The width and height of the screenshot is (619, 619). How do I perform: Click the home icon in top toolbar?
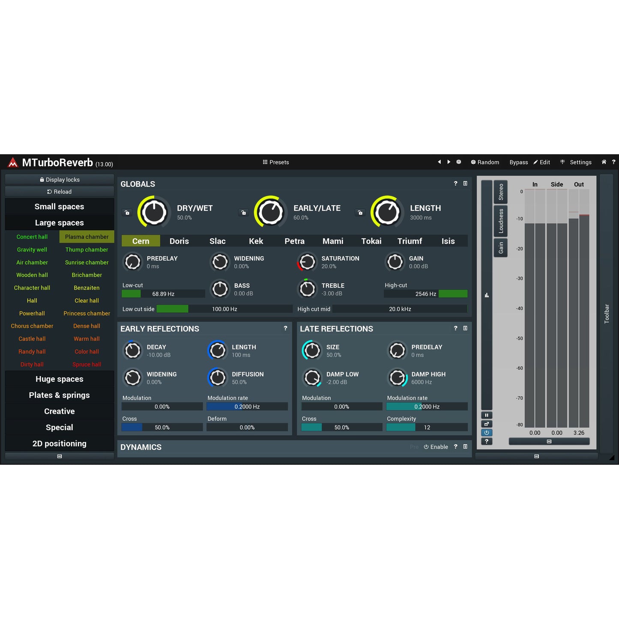(604, 162)
